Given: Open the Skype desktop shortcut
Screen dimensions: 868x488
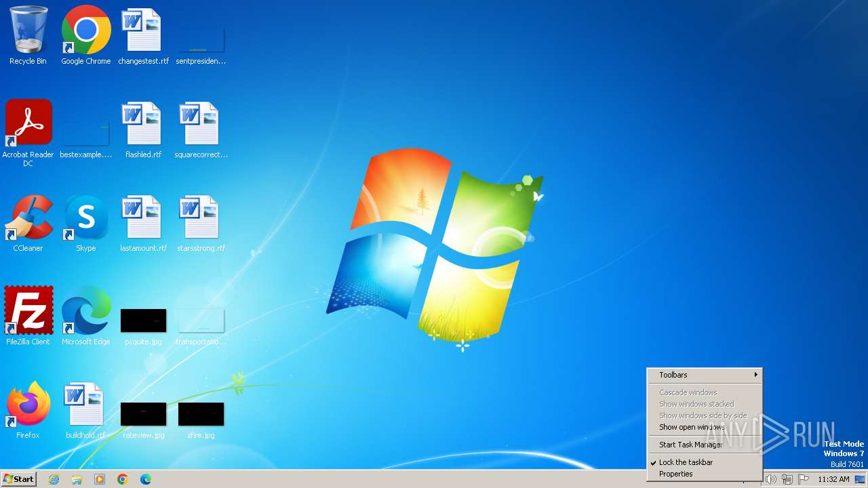Looking at the screenshot, I should [x=86, y=224].
